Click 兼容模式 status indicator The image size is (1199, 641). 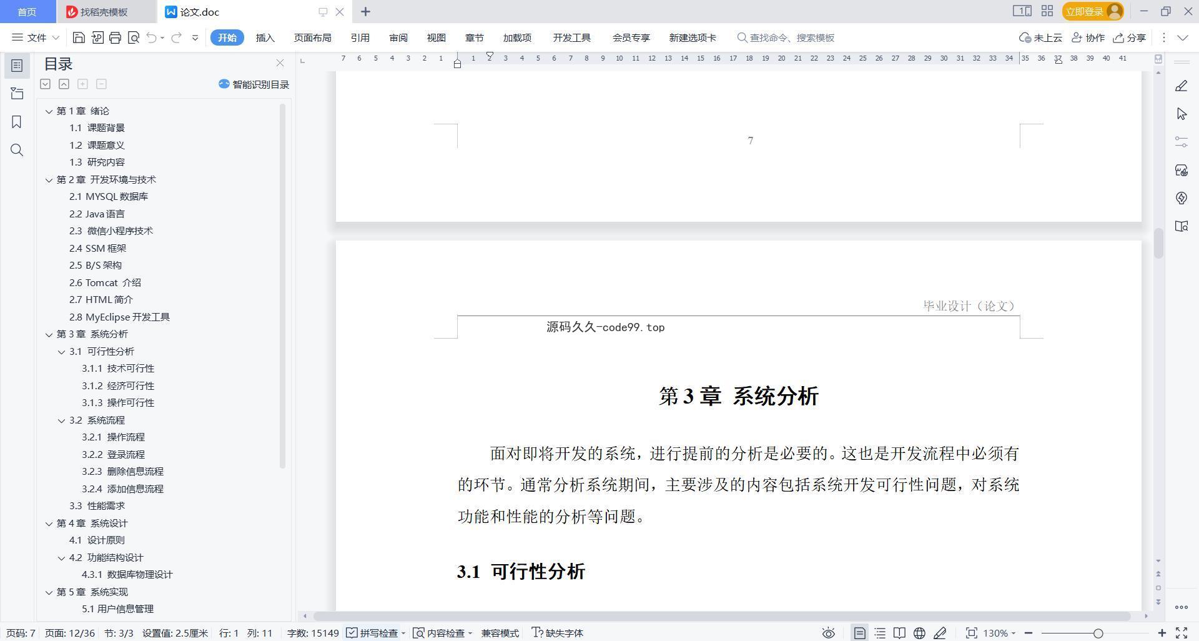click(500, 633)
